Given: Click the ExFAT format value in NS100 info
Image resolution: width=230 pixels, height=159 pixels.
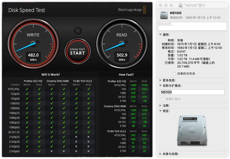Looking at the screenshot, I should [x=181, y=52].
